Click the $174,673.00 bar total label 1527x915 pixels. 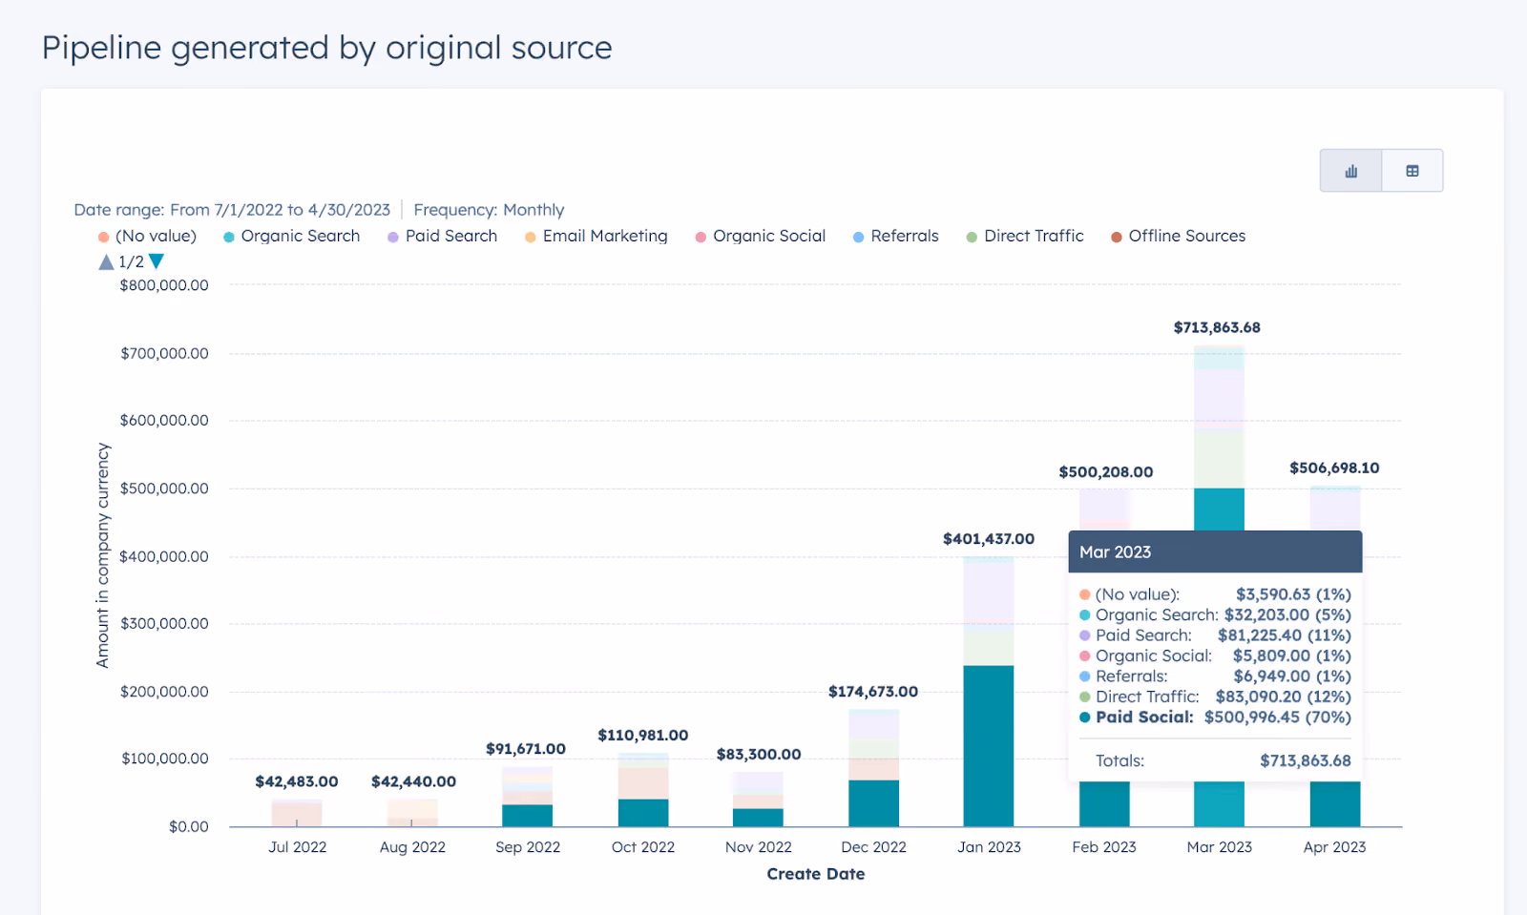point(873,692)
